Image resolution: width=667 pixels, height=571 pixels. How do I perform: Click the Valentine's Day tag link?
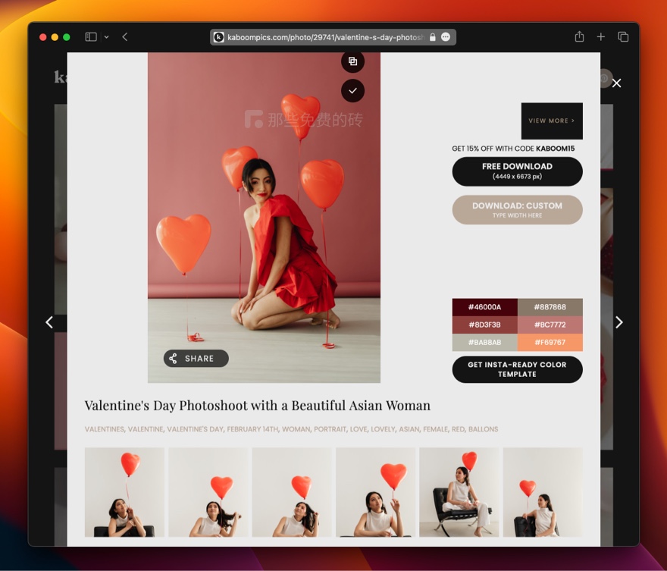click(x=195, y=429)
